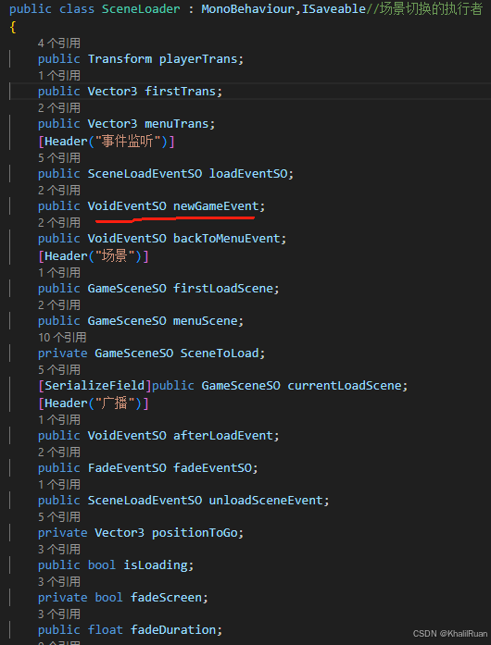This screenshot has width=491, height=645.
Task: Open the 2 个引用 CodeLens above backToMenuEvent
Action: coord(59,223)
